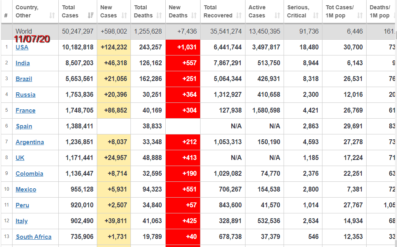Follow the Brazil link

(24, 79)
